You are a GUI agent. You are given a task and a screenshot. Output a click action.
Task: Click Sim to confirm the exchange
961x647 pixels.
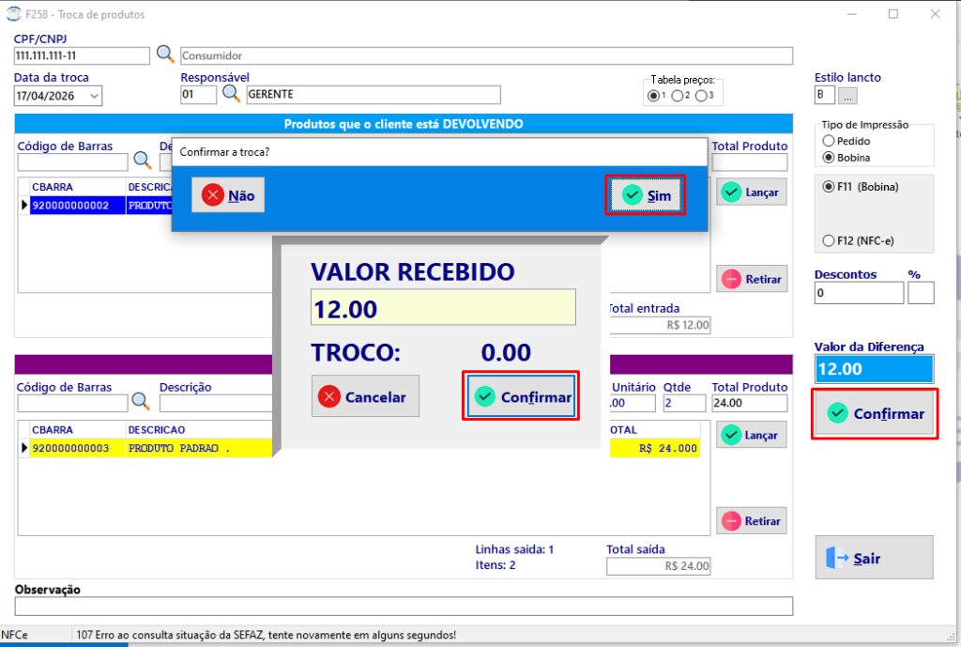point(646,195)
